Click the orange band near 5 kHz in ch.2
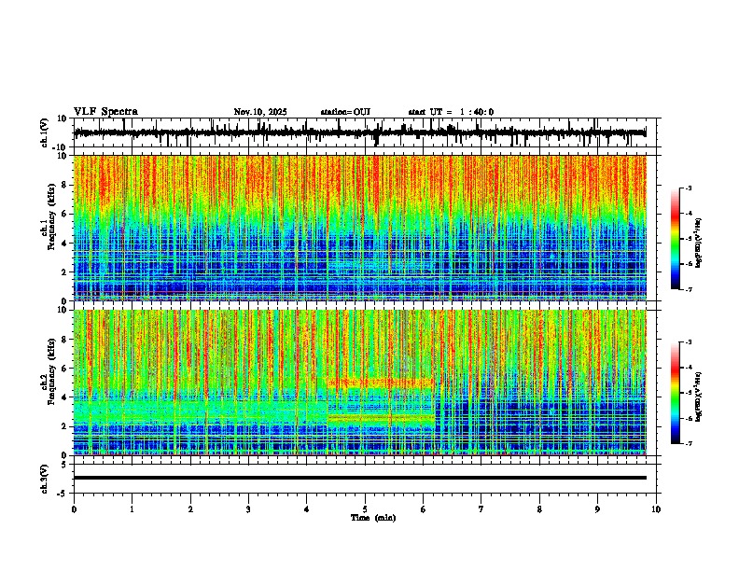Image resolution: width=739 pixels, height=571 pixels. coord(381,383)
